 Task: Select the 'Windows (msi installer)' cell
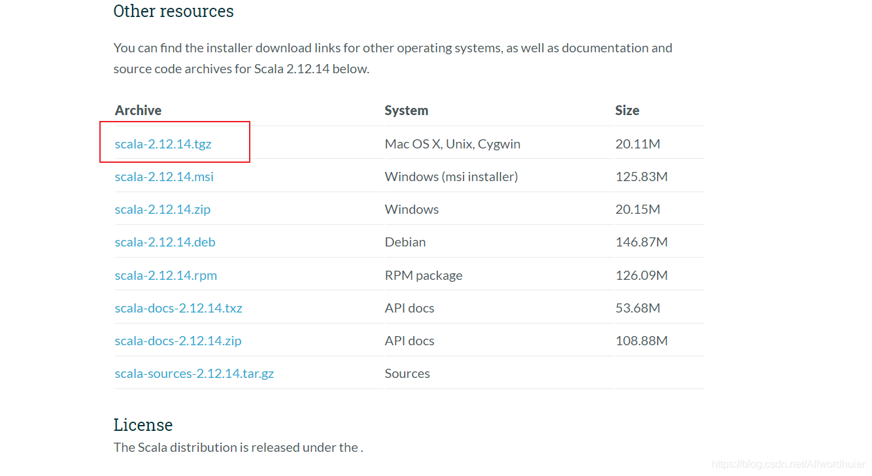click(451, 177)
